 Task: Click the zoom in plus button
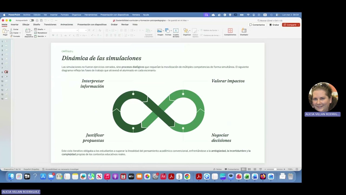click(284, 169)
